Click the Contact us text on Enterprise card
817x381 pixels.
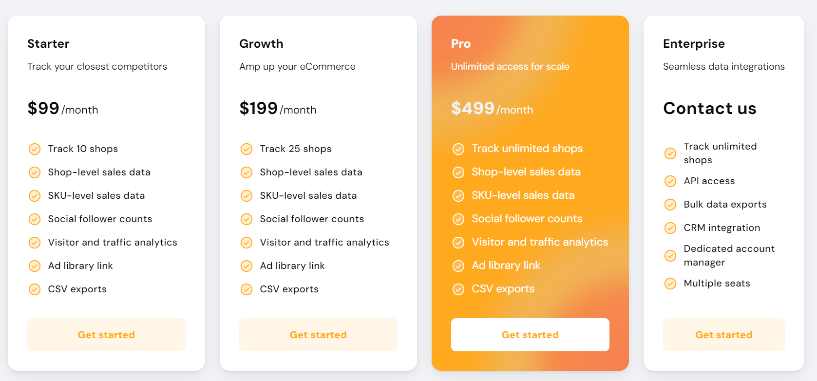(x=710, y=108)
